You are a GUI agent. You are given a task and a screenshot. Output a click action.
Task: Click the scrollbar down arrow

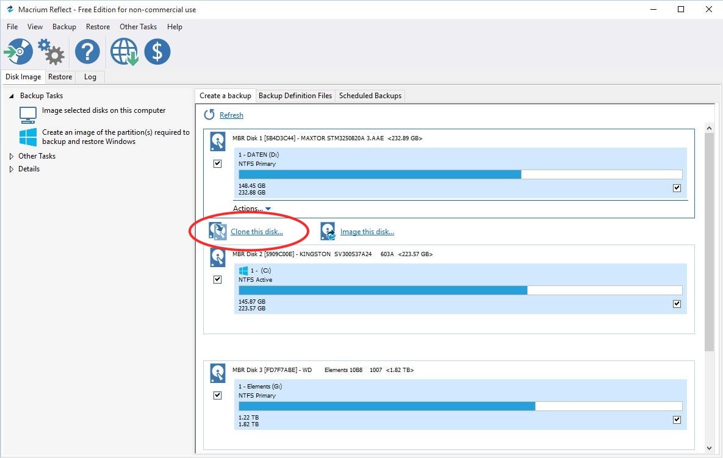709,448
